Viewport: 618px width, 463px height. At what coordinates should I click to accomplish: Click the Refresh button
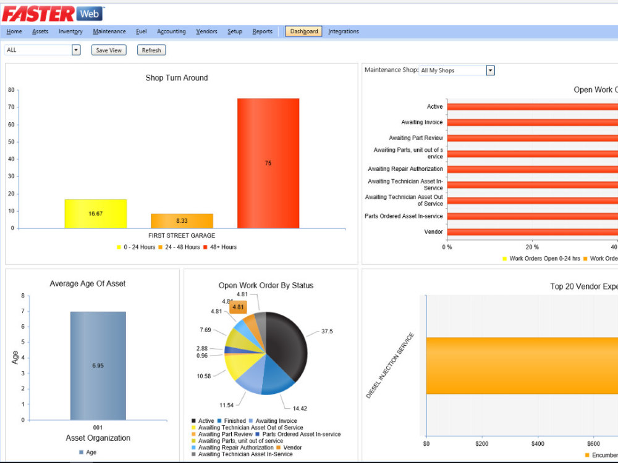click(x=151, y=50)
